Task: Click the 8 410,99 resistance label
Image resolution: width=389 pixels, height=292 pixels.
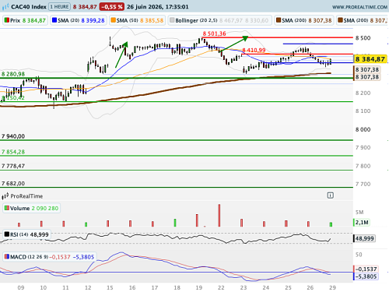Action: tap(254, 50)
